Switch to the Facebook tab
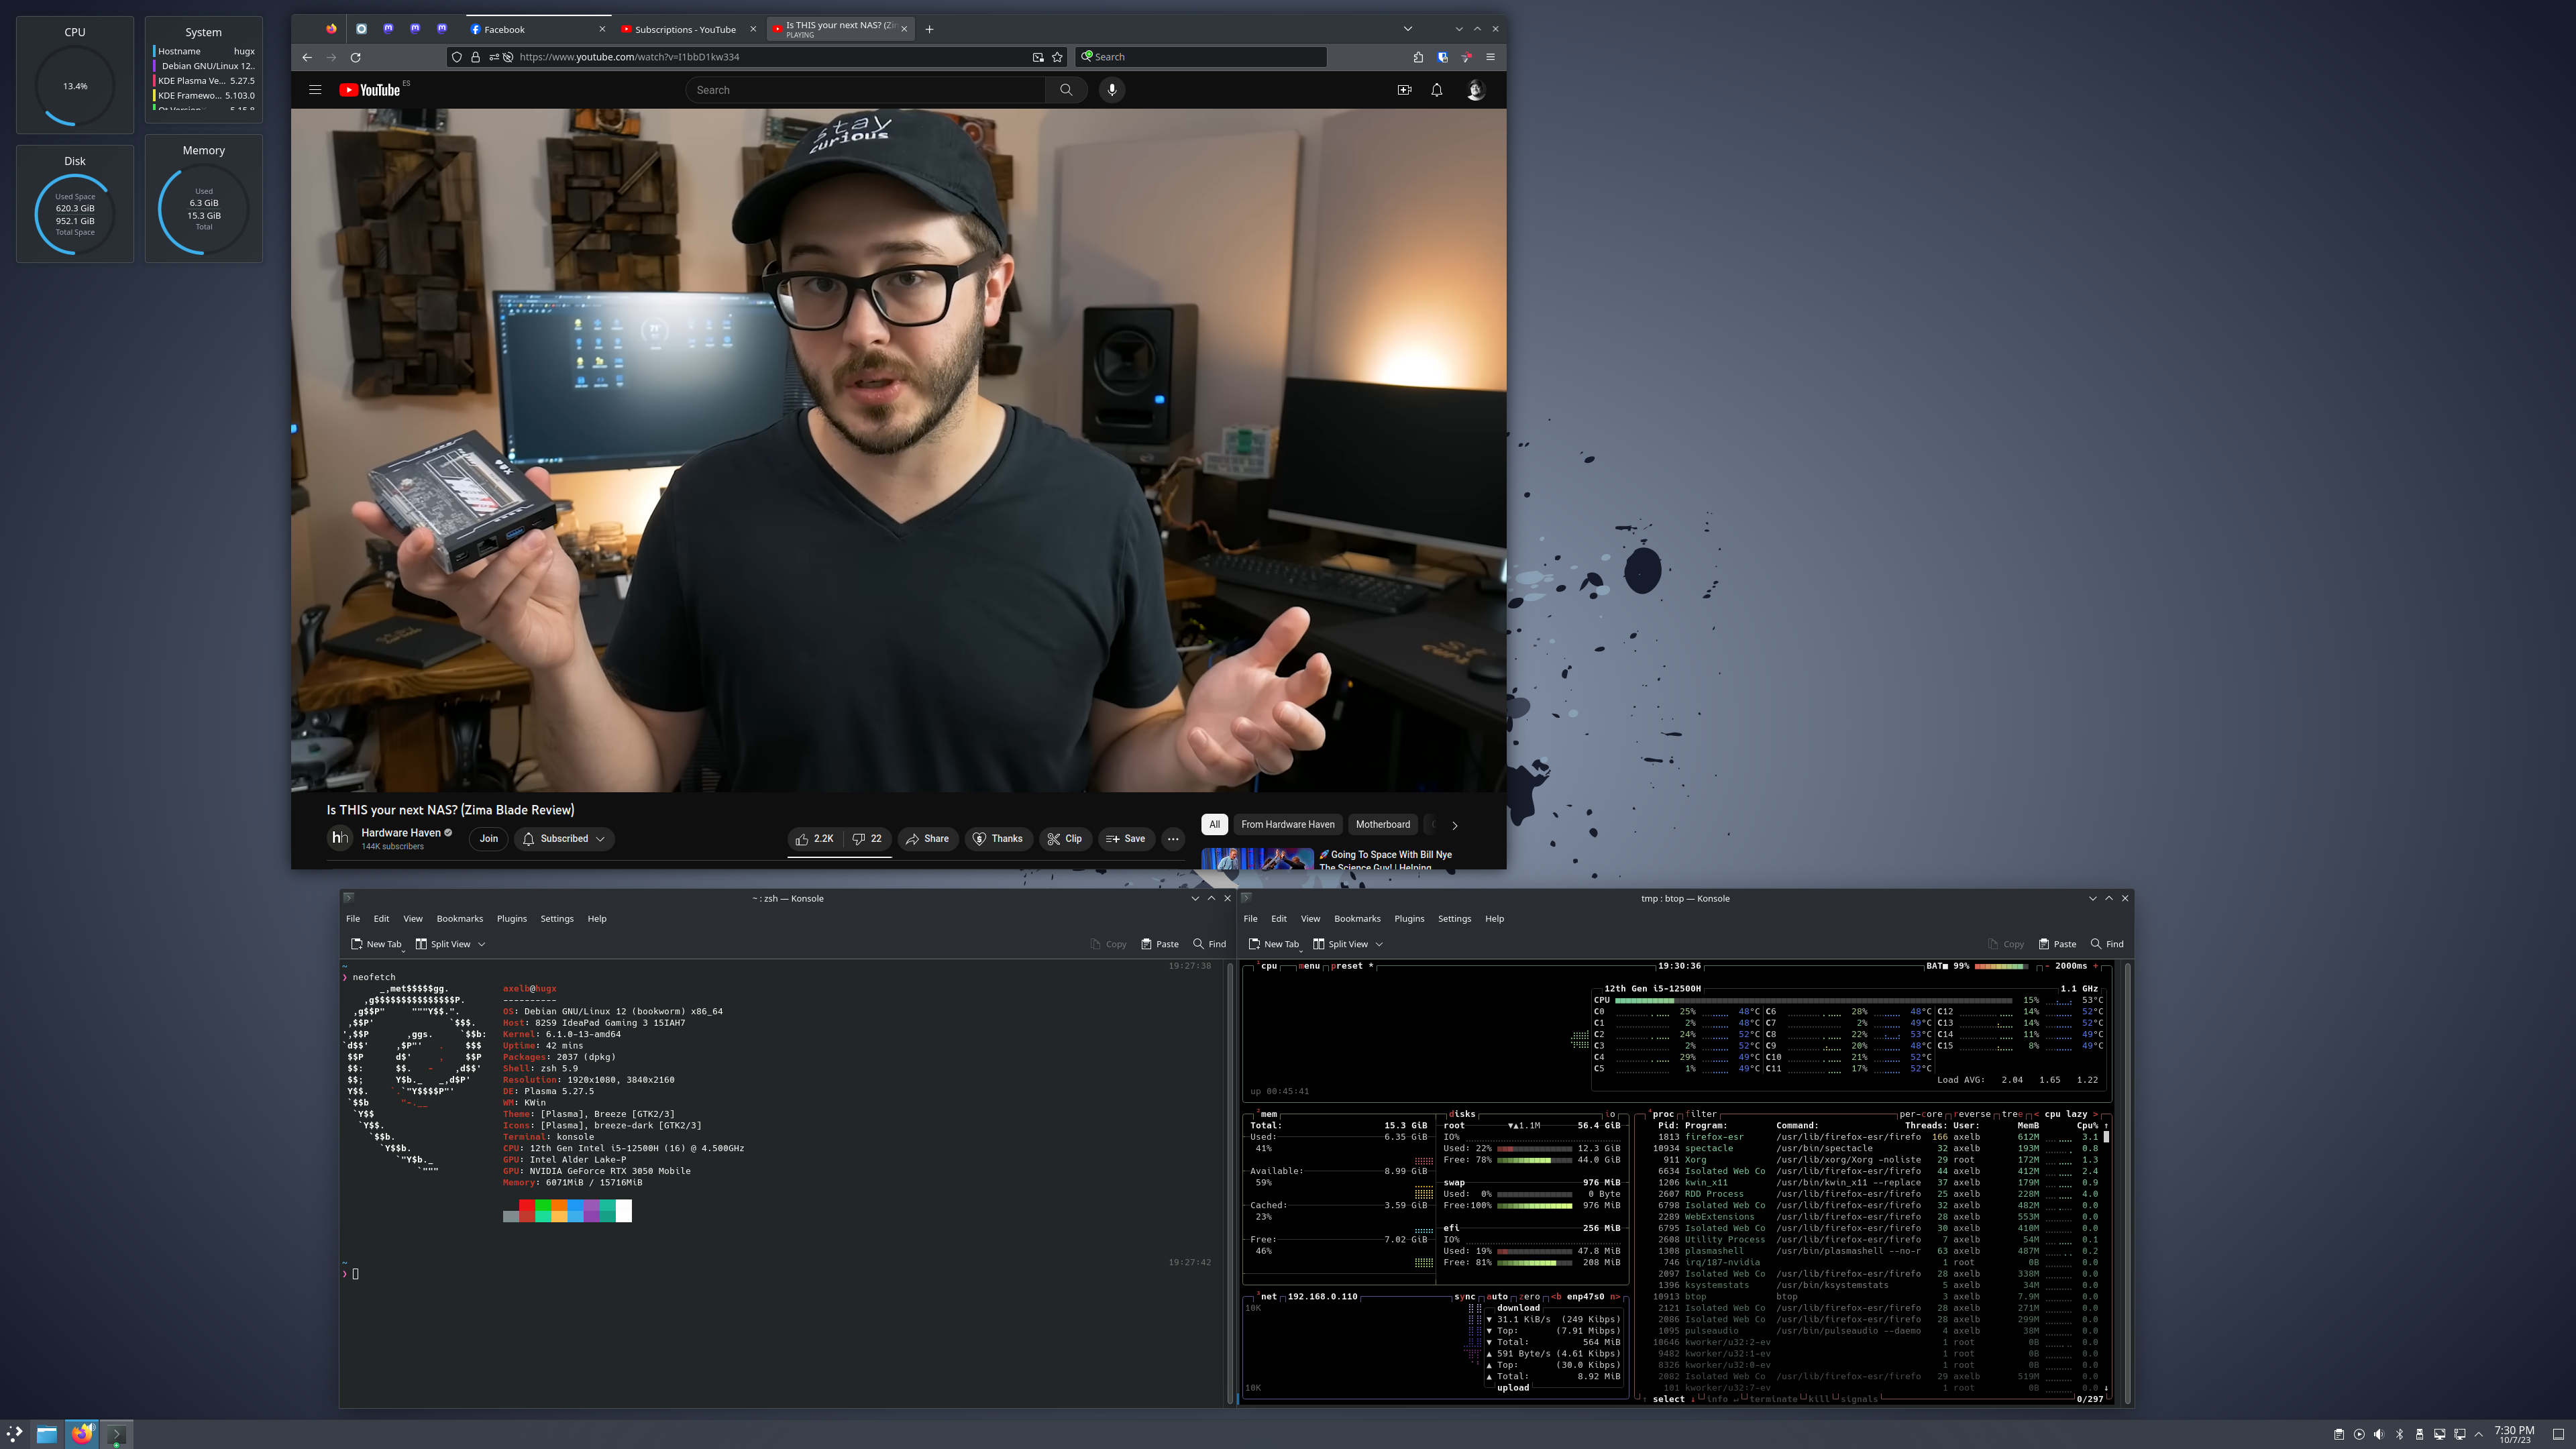 pyautogui.click(x=538, y=29)
